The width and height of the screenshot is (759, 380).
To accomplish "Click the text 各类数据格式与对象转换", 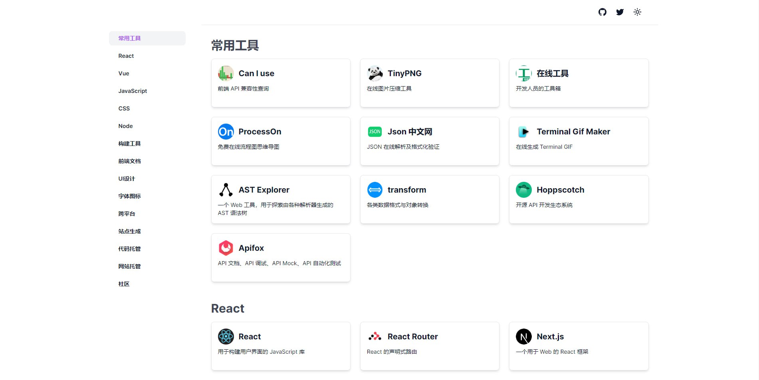I will pos(398,205).
